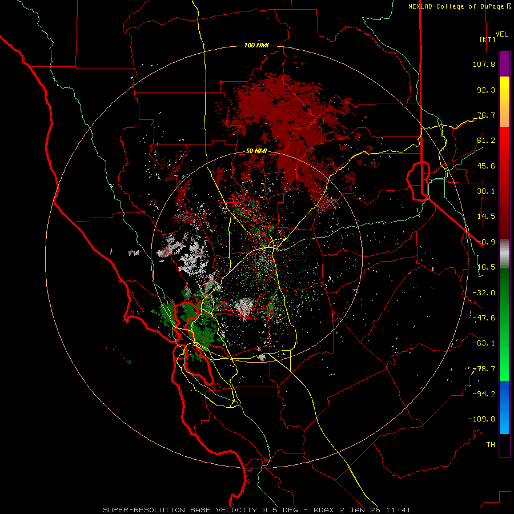
Task: Select the 30.1 scale value
Action: click(486, 191)
